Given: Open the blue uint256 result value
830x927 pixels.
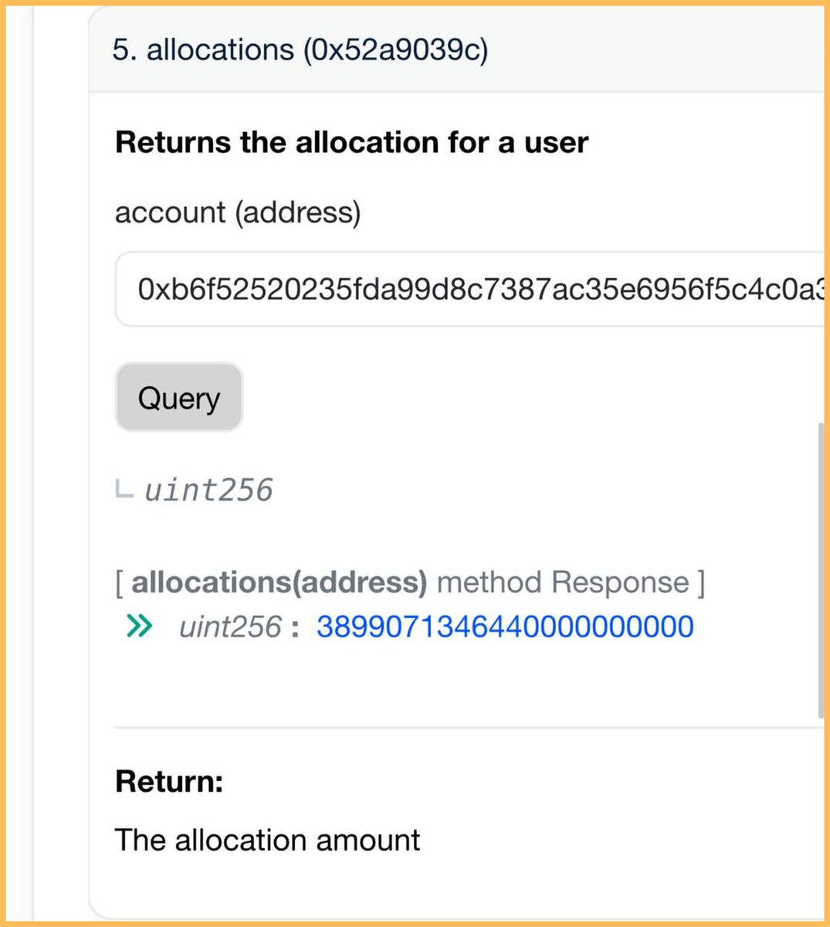Looking at the screenshot, I should click(x=505, y=626).
